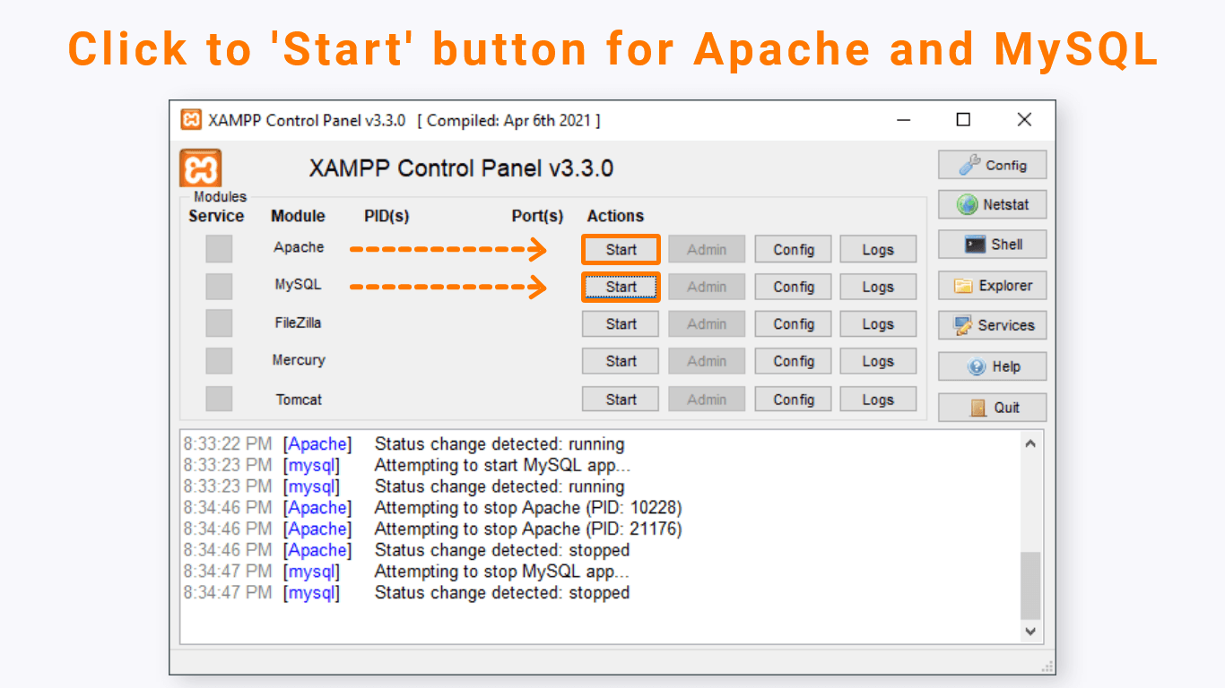Viewport: 1225px width, 688px height.
Task: Toggle the Mercury service checkbox
Action: pos(219,361)
